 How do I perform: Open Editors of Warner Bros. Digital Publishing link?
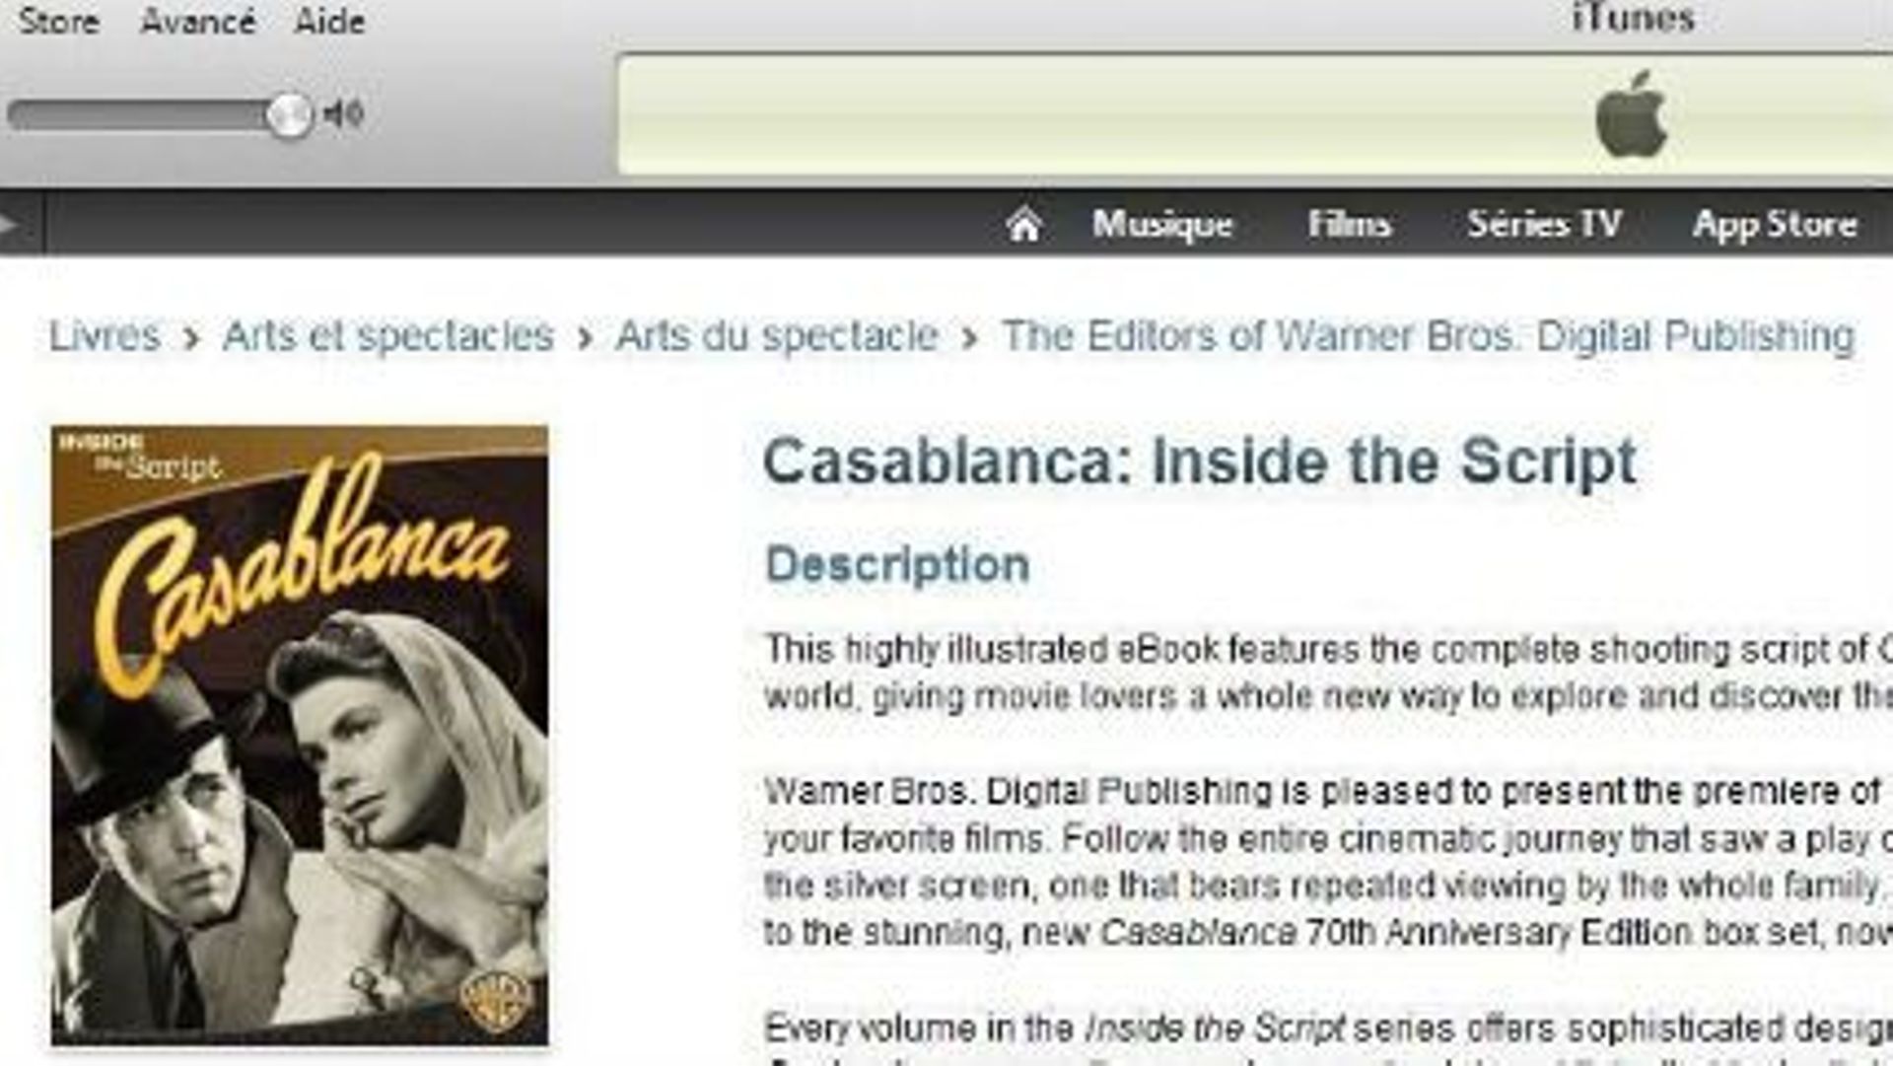pos(1429,336)
